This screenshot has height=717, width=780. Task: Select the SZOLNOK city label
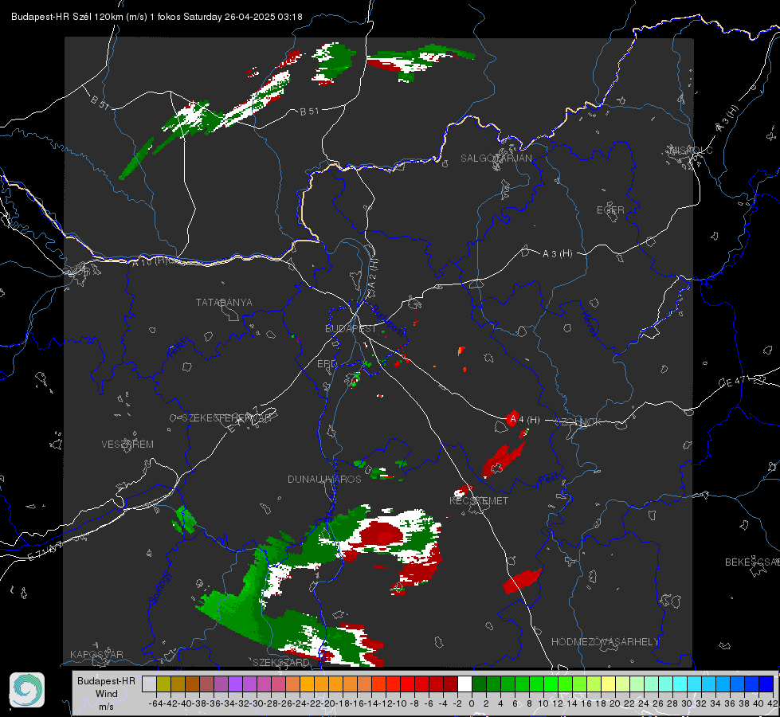578,422
